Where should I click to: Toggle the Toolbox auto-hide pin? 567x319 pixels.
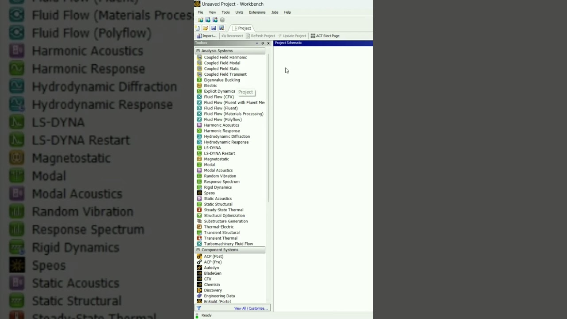pos(262,43)
